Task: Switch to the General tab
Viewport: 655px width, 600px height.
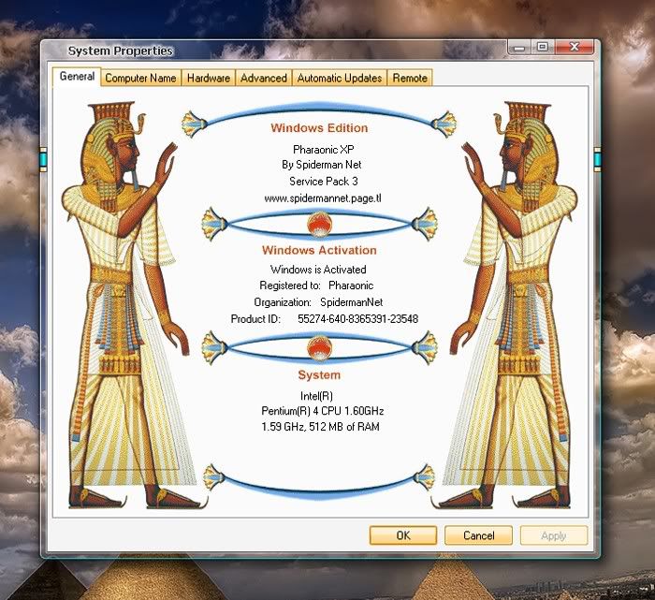Action: coord(77,77)
